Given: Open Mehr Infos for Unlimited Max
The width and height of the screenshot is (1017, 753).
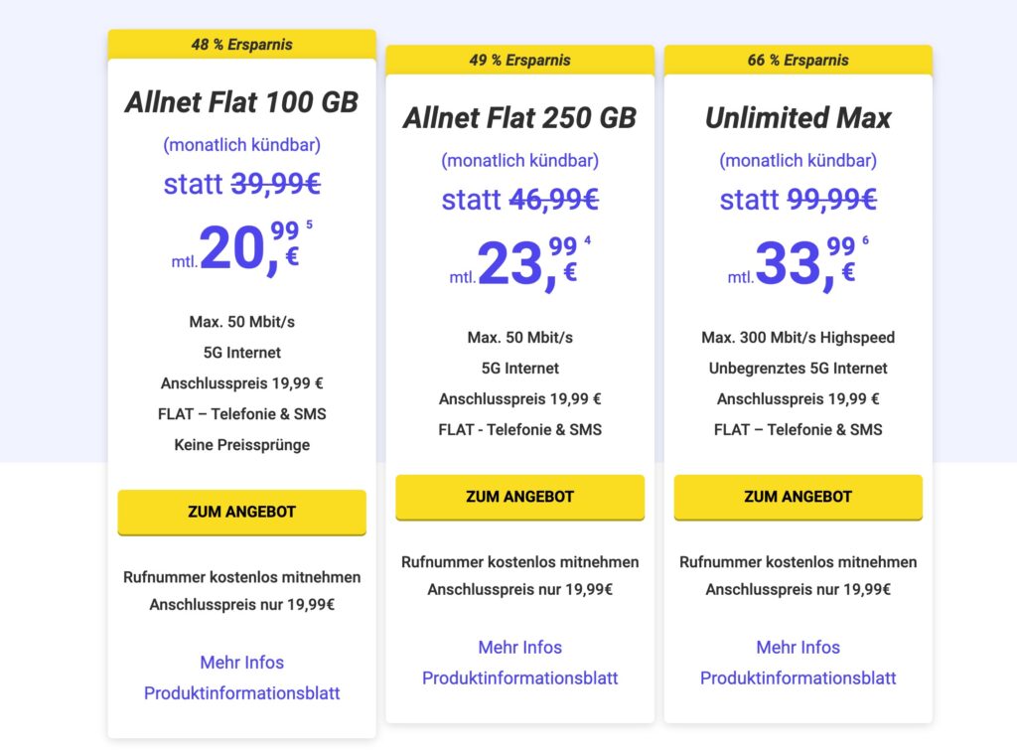Looking at the screenshot, I should [x=798, y=648].
